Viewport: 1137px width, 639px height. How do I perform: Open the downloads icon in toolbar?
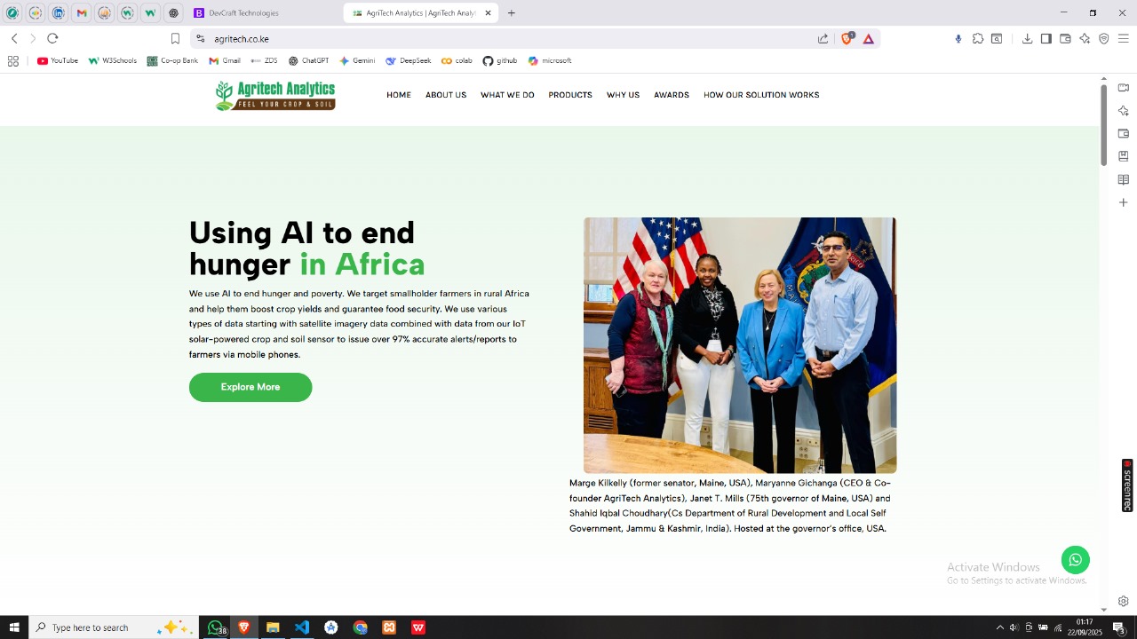click(x=1027, y=38)
